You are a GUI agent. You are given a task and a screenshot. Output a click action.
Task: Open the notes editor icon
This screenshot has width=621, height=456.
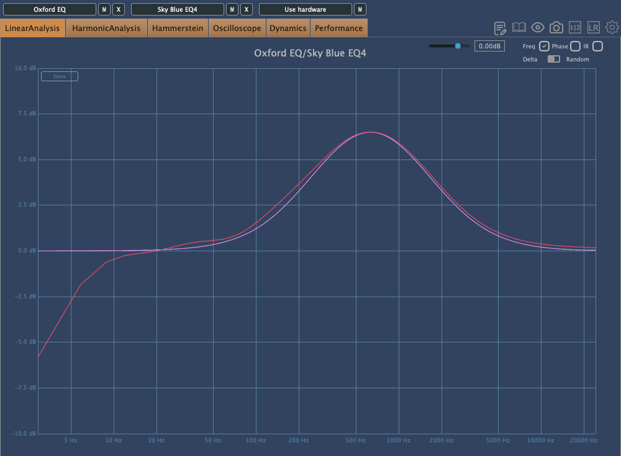pyautogui.click(x=500, y=28)
